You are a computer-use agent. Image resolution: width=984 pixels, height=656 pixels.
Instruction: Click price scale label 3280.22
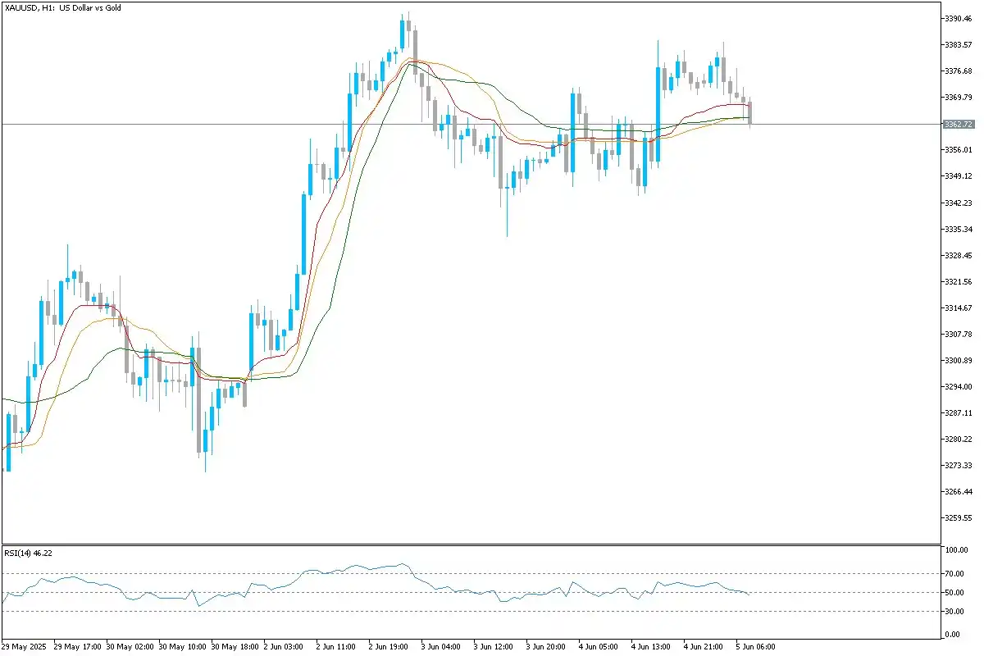pos(959,439)
